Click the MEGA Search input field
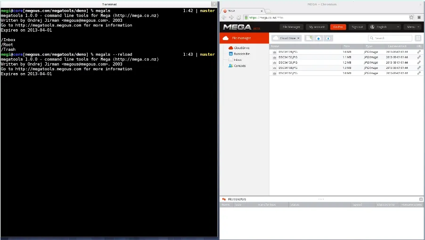This screenshot has height=240, width=425. pyautogui.click(x=390, y=38)
